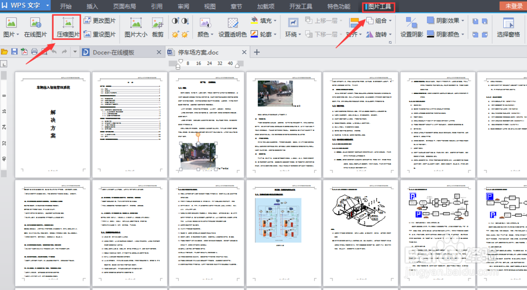527x290 pixels.
Task: Open the 引用 references tab
Action: point(157,6)
